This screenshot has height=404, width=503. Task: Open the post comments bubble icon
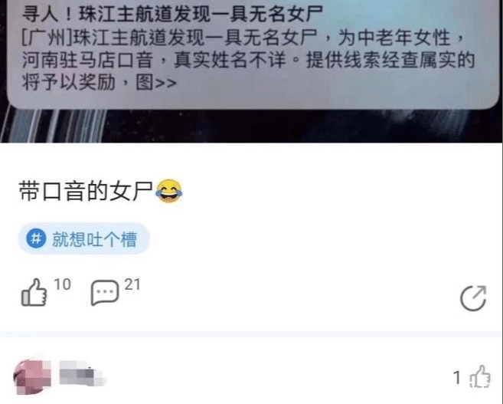(105, 292)
